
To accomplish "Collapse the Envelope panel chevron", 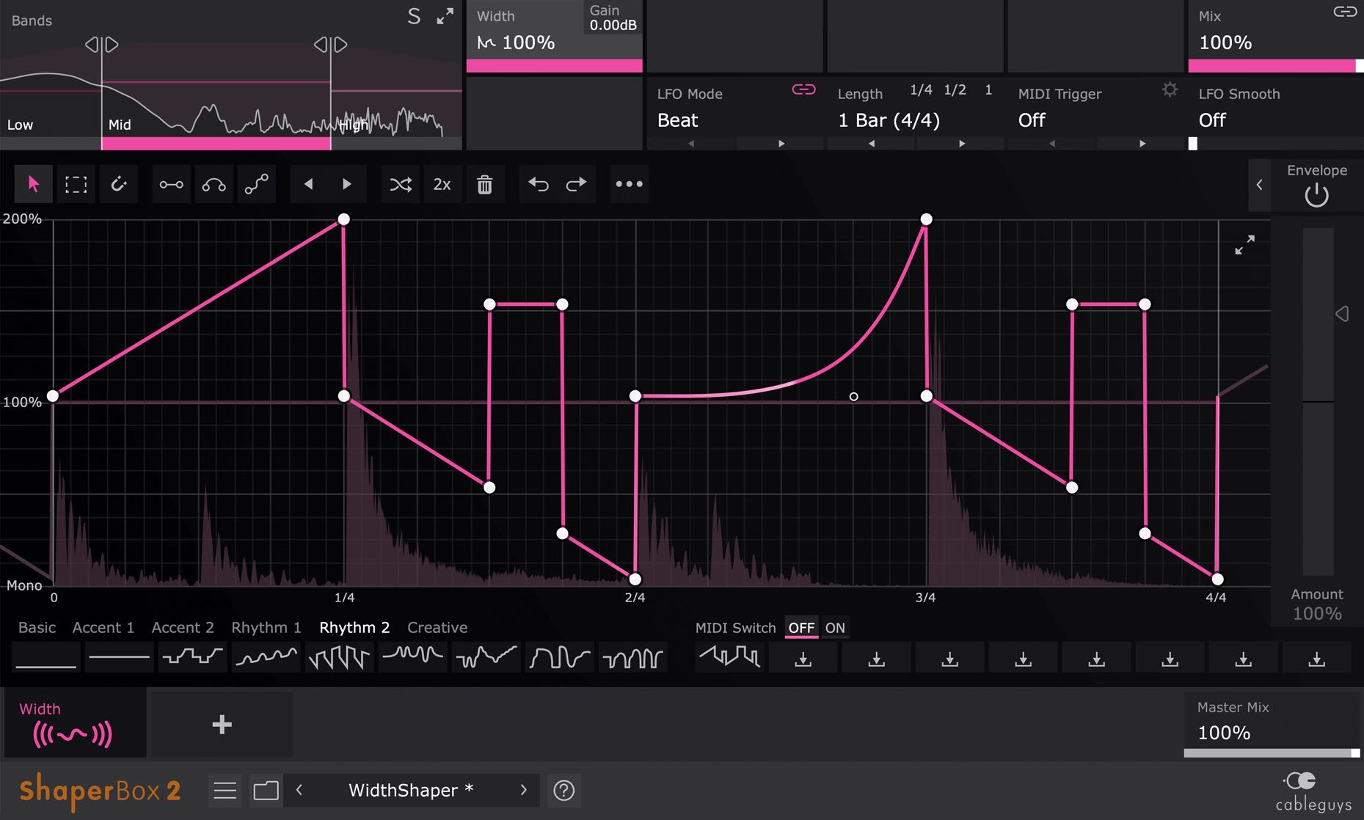I will coord(1259,185).
